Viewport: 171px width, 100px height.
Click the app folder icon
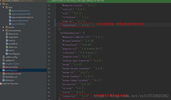click(7, 7)
